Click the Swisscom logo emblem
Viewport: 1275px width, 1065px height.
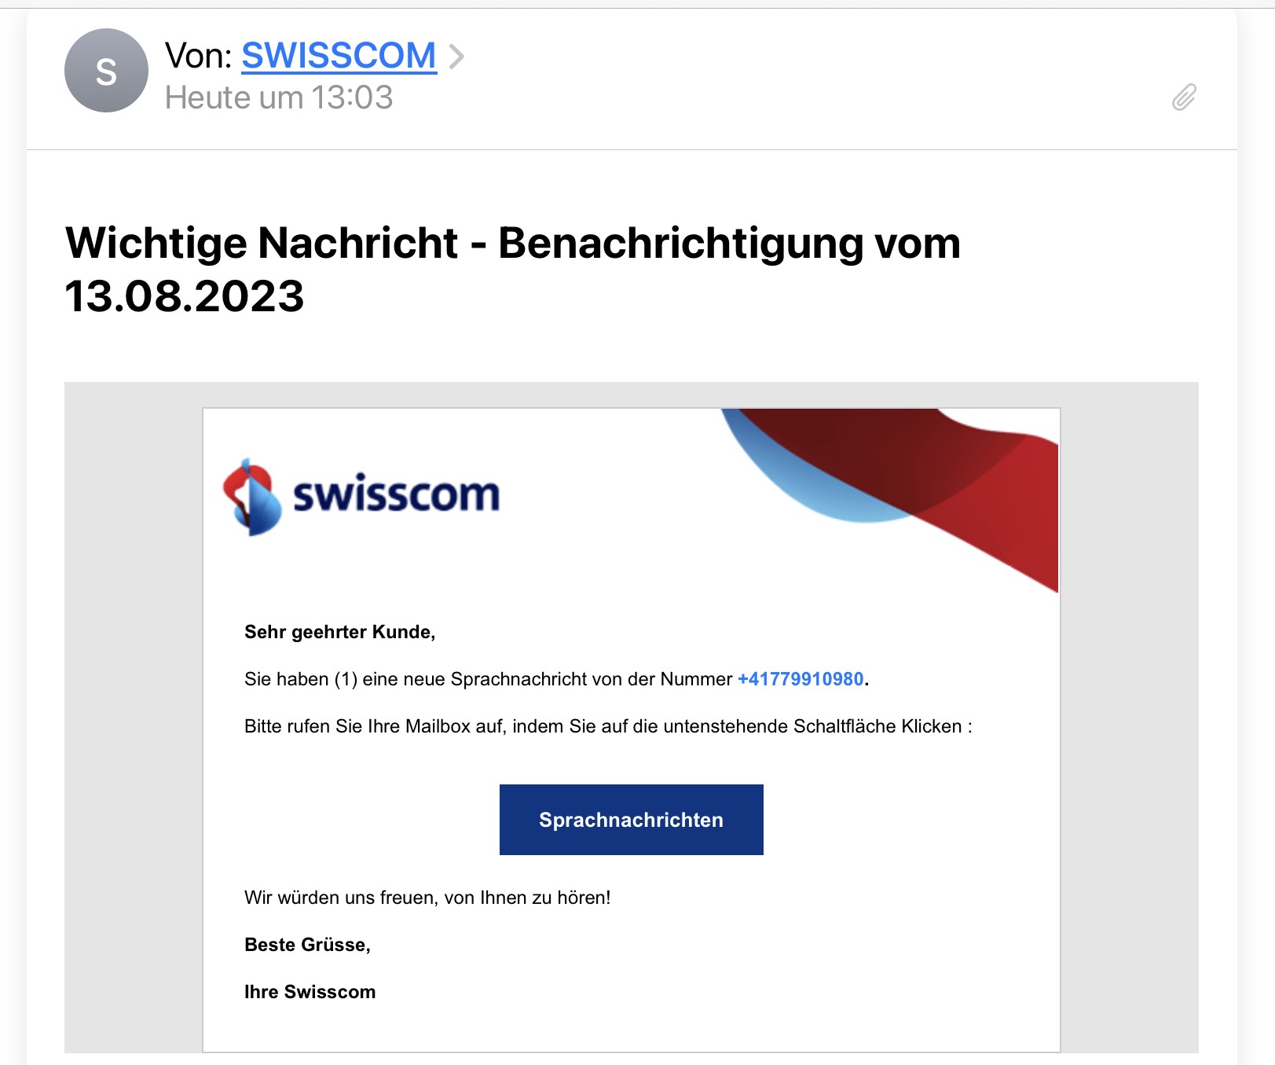tap(252, 497)
